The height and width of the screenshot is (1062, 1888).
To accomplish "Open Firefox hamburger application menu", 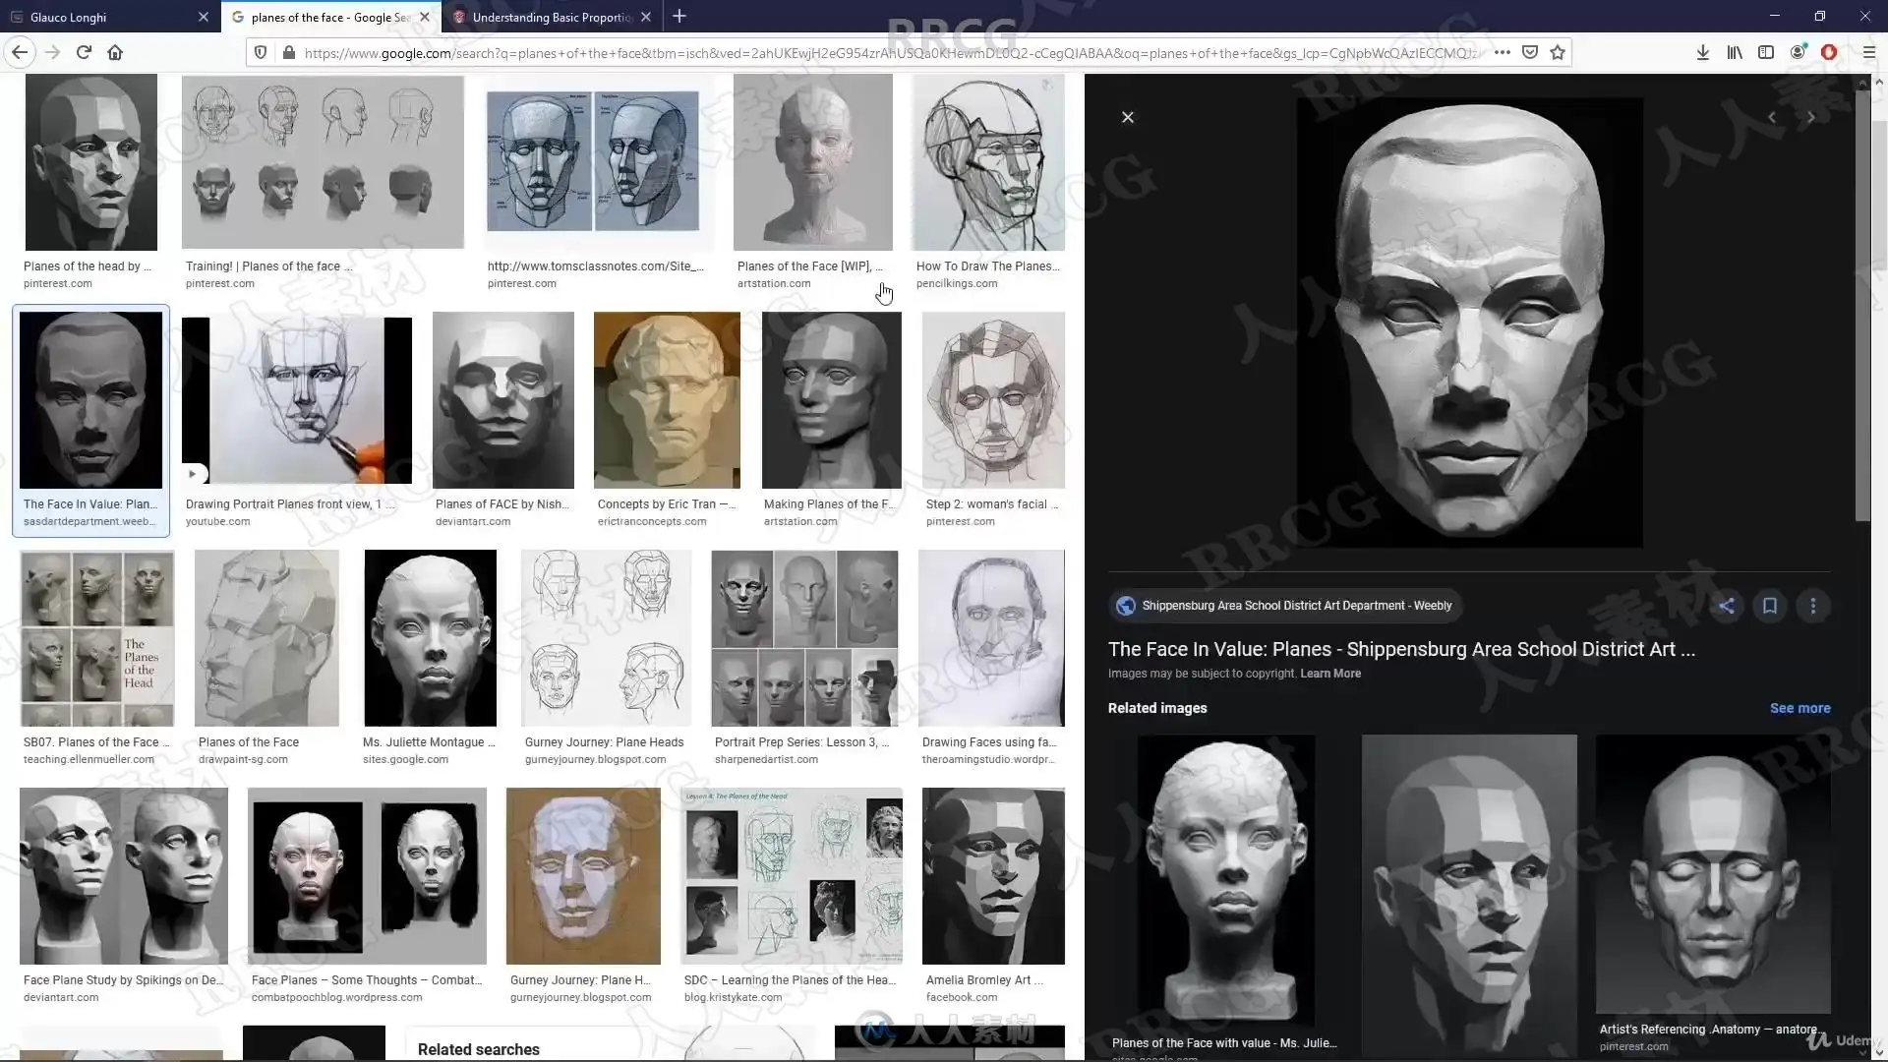I will pos(1869,52).
